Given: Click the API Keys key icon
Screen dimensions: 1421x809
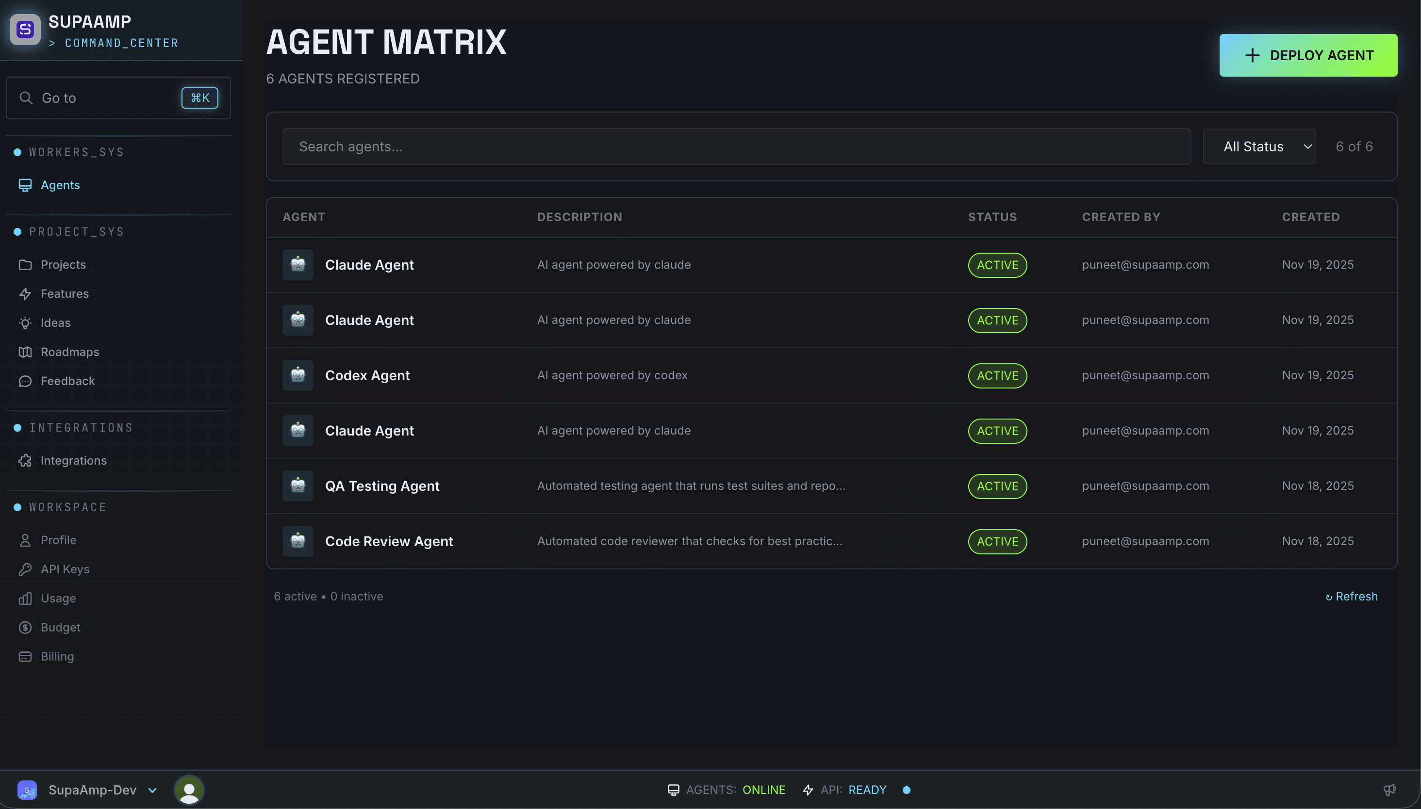Looking at the screenshot, I should tap(25, 569).
